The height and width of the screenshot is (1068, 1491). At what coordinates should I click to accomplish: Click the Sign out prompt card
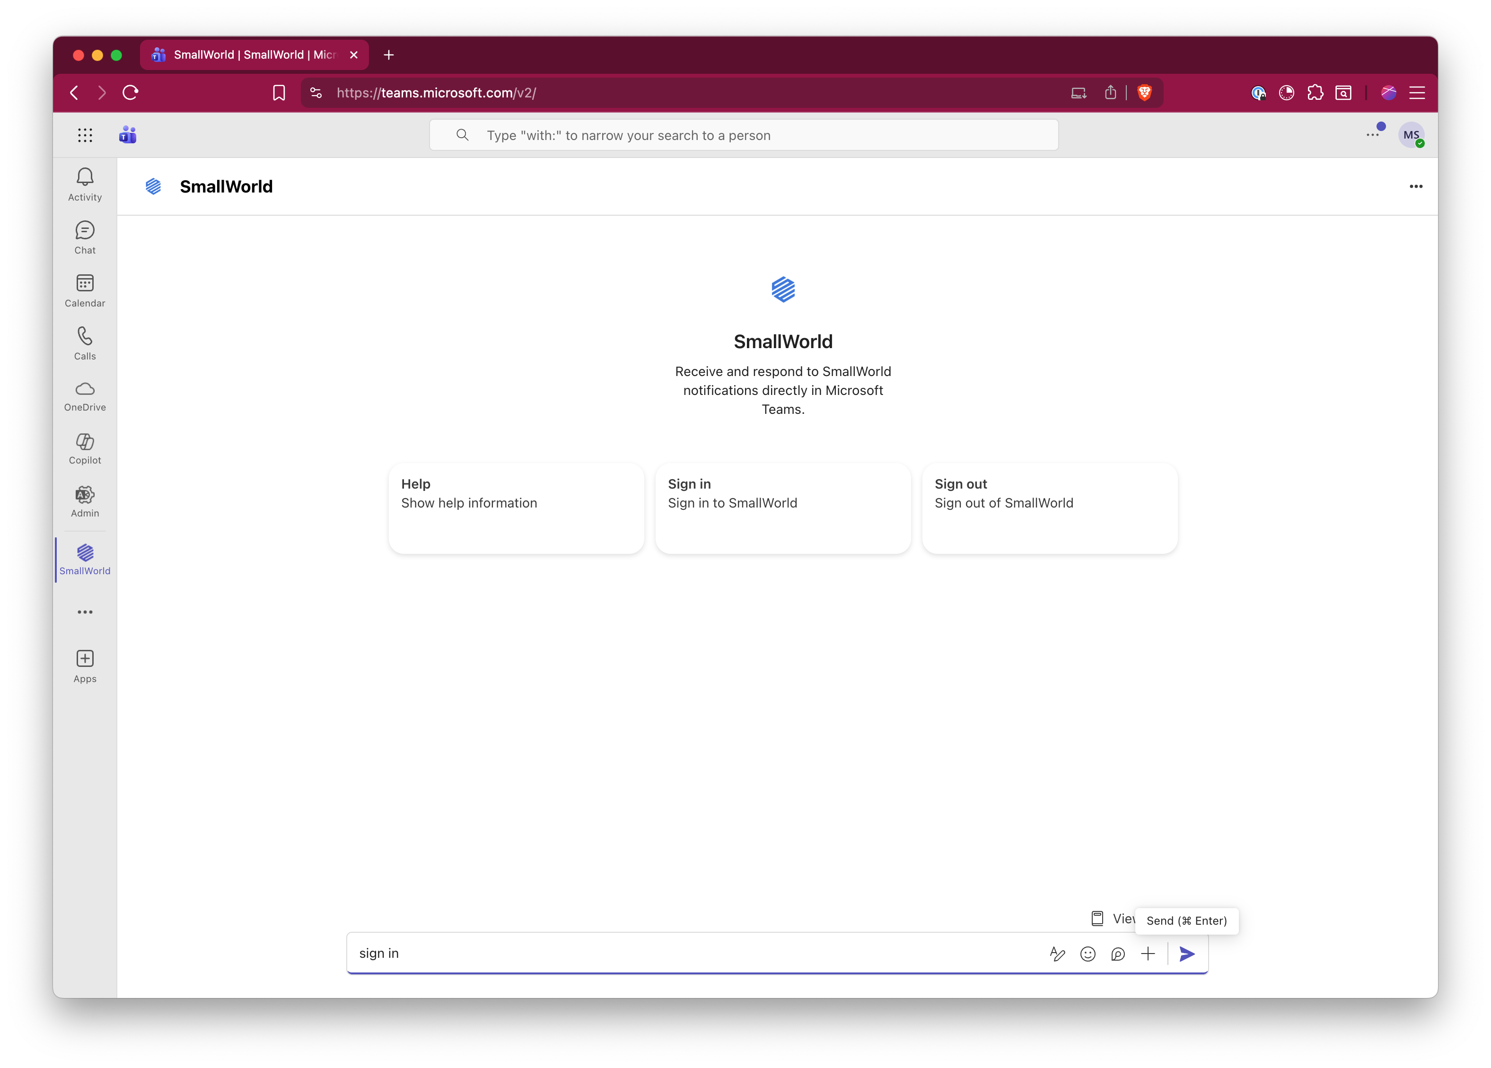(1049, 508)
